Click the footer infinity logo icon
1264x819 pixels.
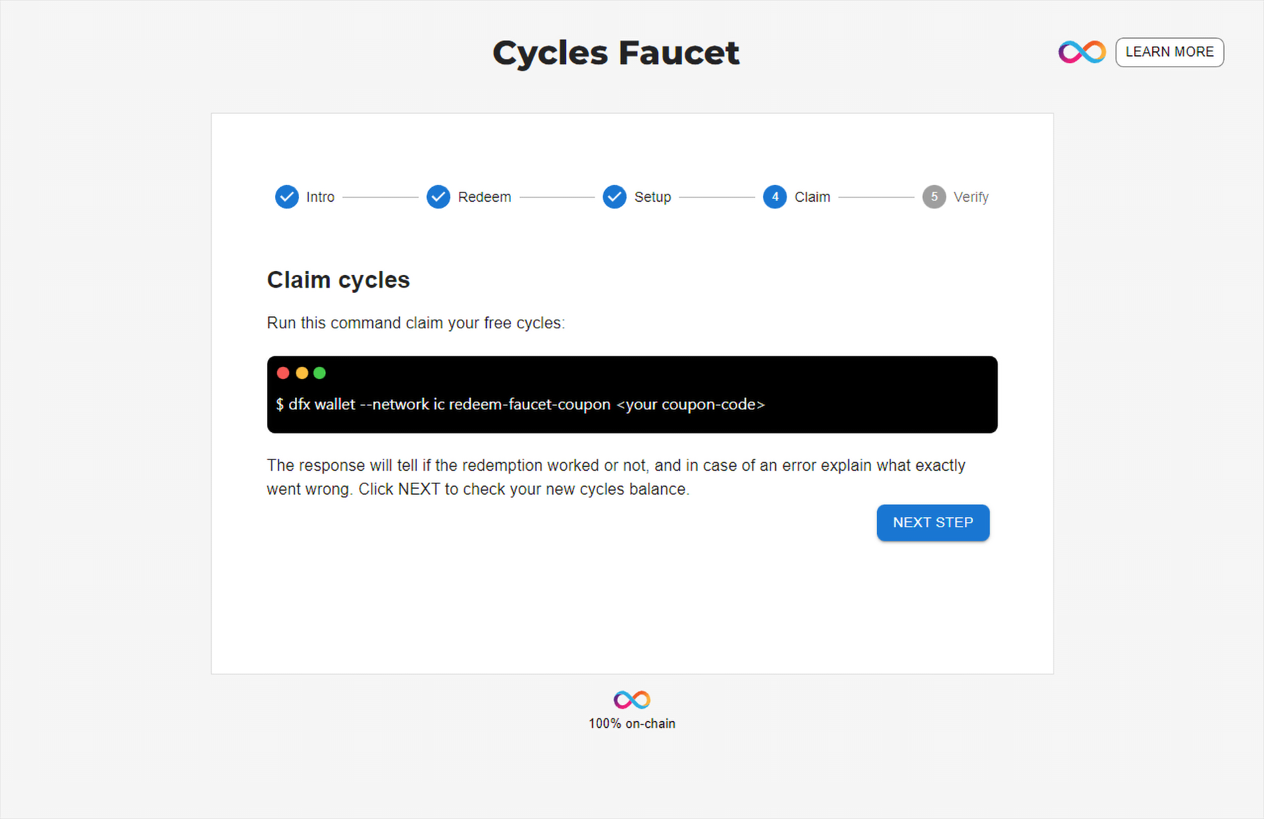pos(632,697)
